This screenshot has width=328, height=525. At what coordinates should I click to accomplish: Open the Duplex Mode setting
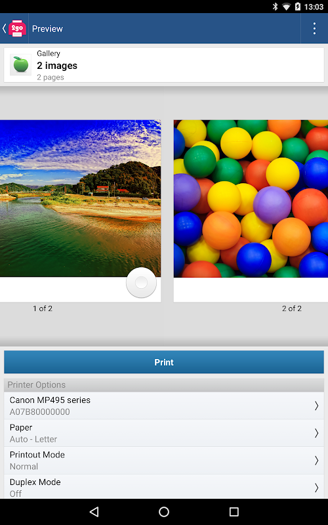(164, 486)
